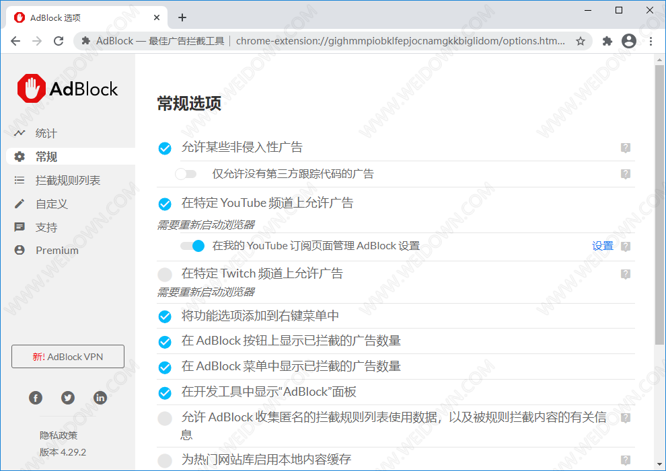Image resolution: width=666 pixels, height=471 pixels.
Task: Open Chrome profile avatar icon
Action: [629, 41]
